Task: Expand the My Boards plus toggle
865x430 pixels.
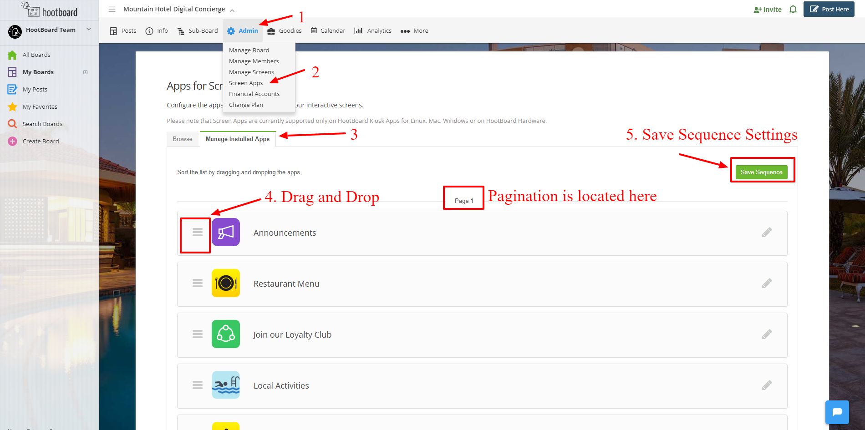Action: (85, 72)
